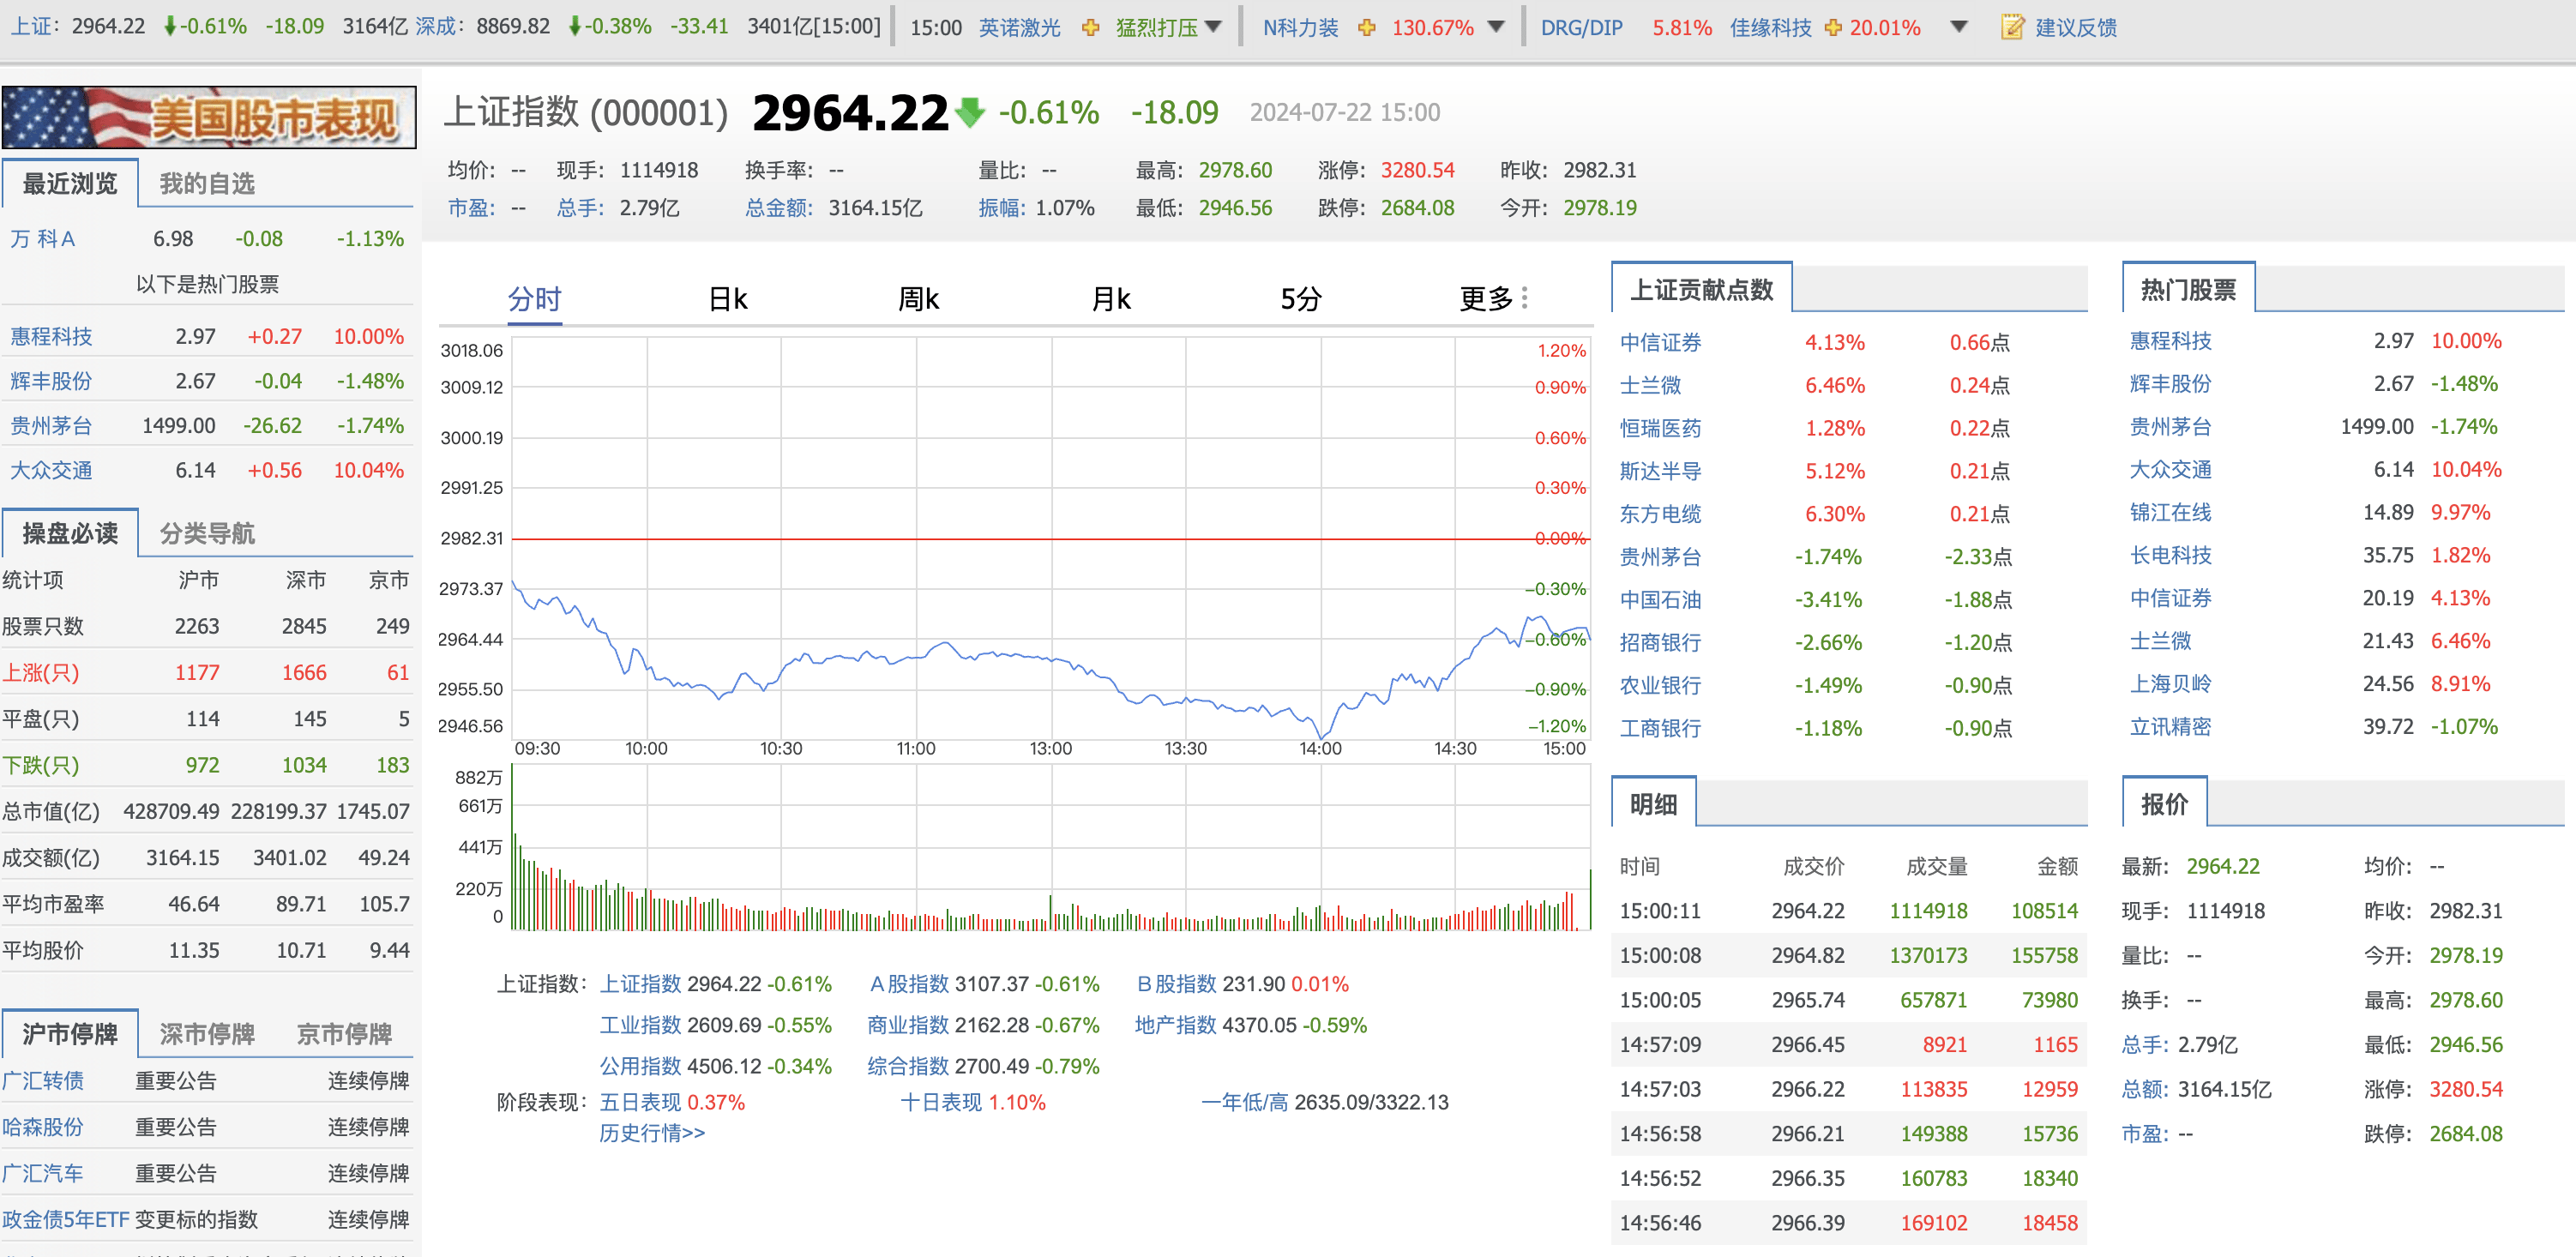Expand dropdown after 20.01% in top bar
This screenshot has width=2576, height=1257.
click(1959, 27)
